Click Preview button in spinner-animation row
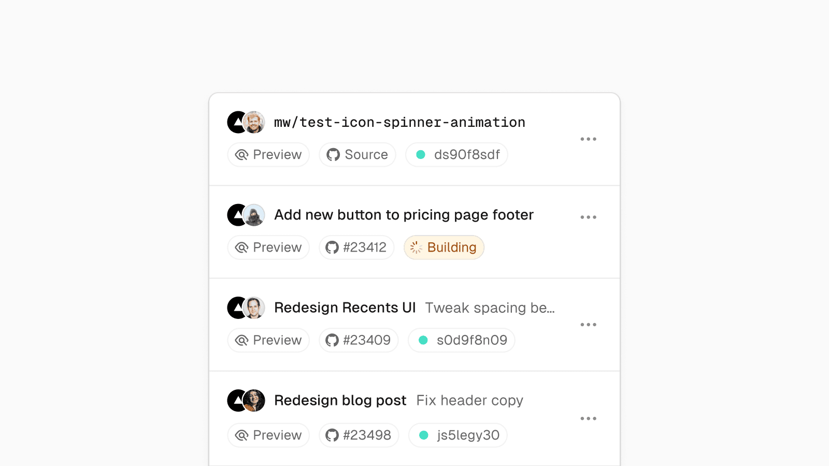829x466 pixels. 268,155
